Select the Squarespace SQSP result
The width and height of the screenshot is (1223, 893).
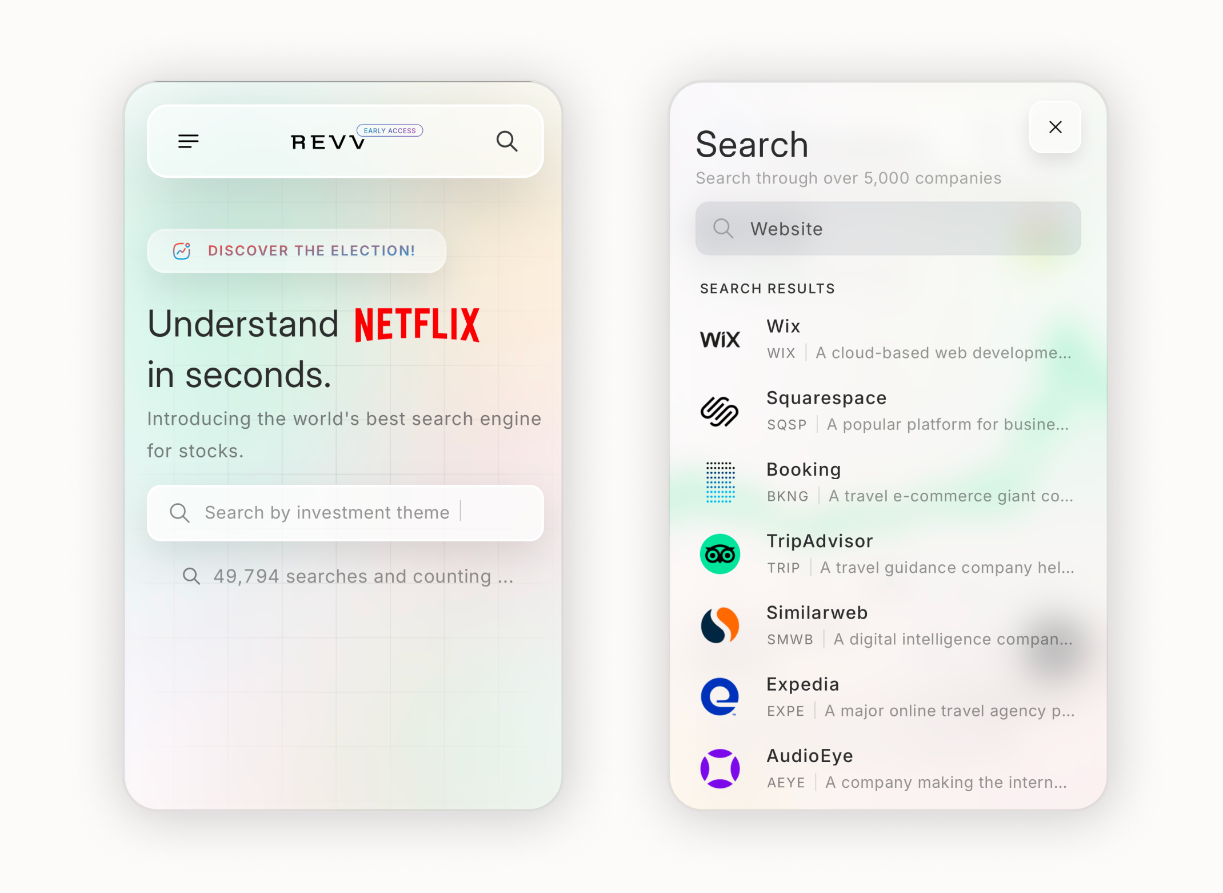point(887,410)
